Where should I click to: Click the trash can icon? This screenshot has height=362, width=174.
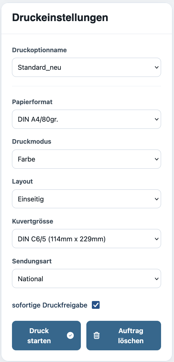pos(96,335)
